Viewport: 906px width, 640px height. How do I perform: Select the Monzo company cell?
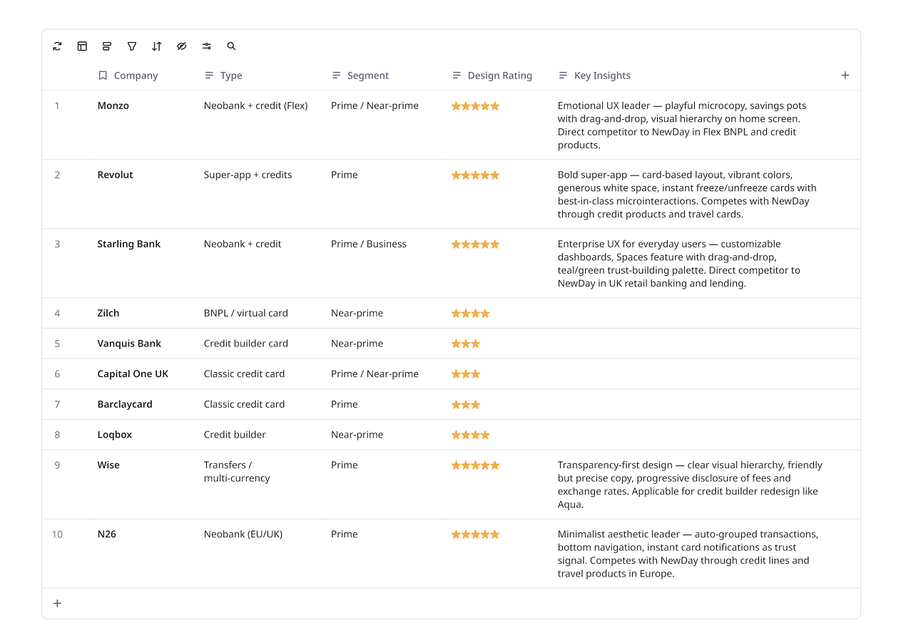tap(113, 105)
